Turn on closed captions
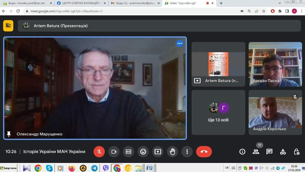 tap(128, 152)
